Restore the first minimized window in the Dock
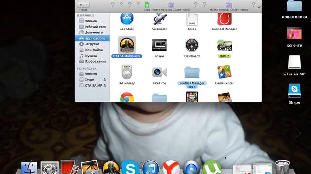The width and height of the screenshot is (311, 174). (242, 169)
